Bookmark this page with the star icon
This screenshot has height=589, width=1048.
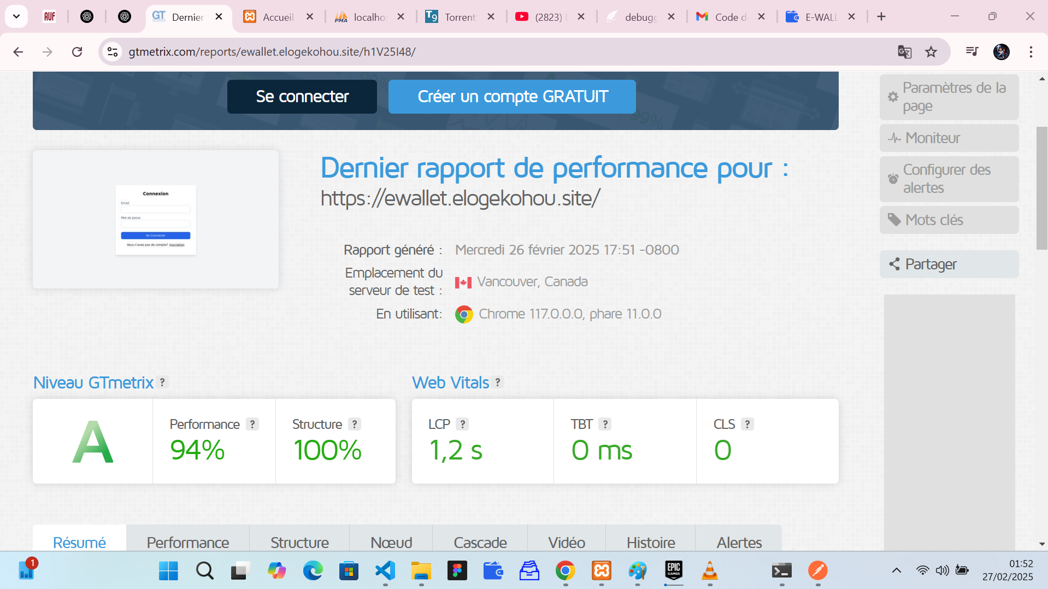pyautogui.click(x=931, y=52)
